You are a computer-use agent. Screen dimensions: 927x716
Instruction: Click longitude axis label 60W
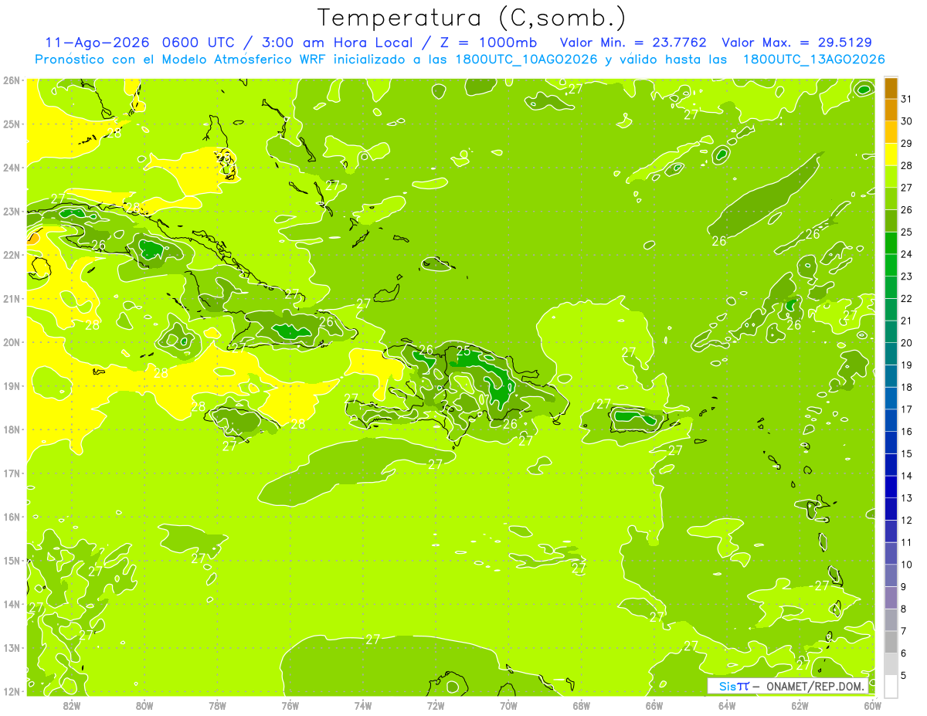[872, 706]
